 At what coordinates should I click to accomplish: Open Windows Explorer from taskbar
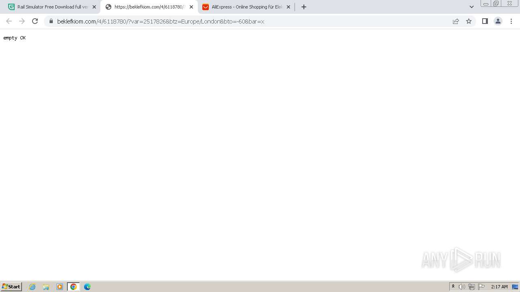coord(46,287)
